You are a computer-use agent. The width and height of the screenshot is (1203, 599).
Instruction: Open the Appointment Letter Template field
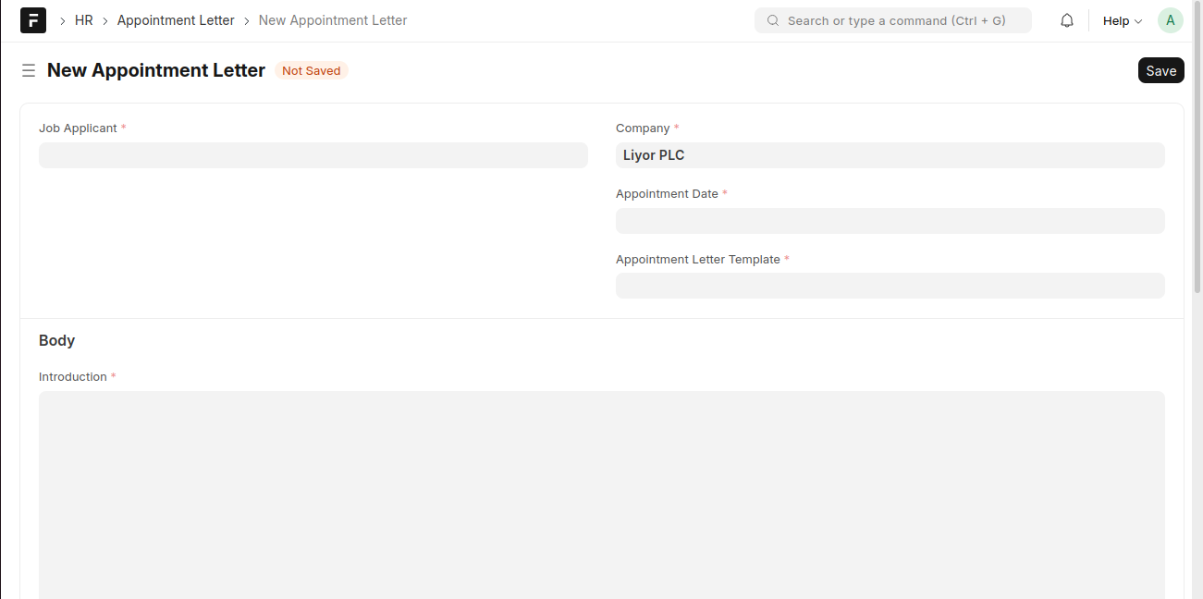coord(890,286)
